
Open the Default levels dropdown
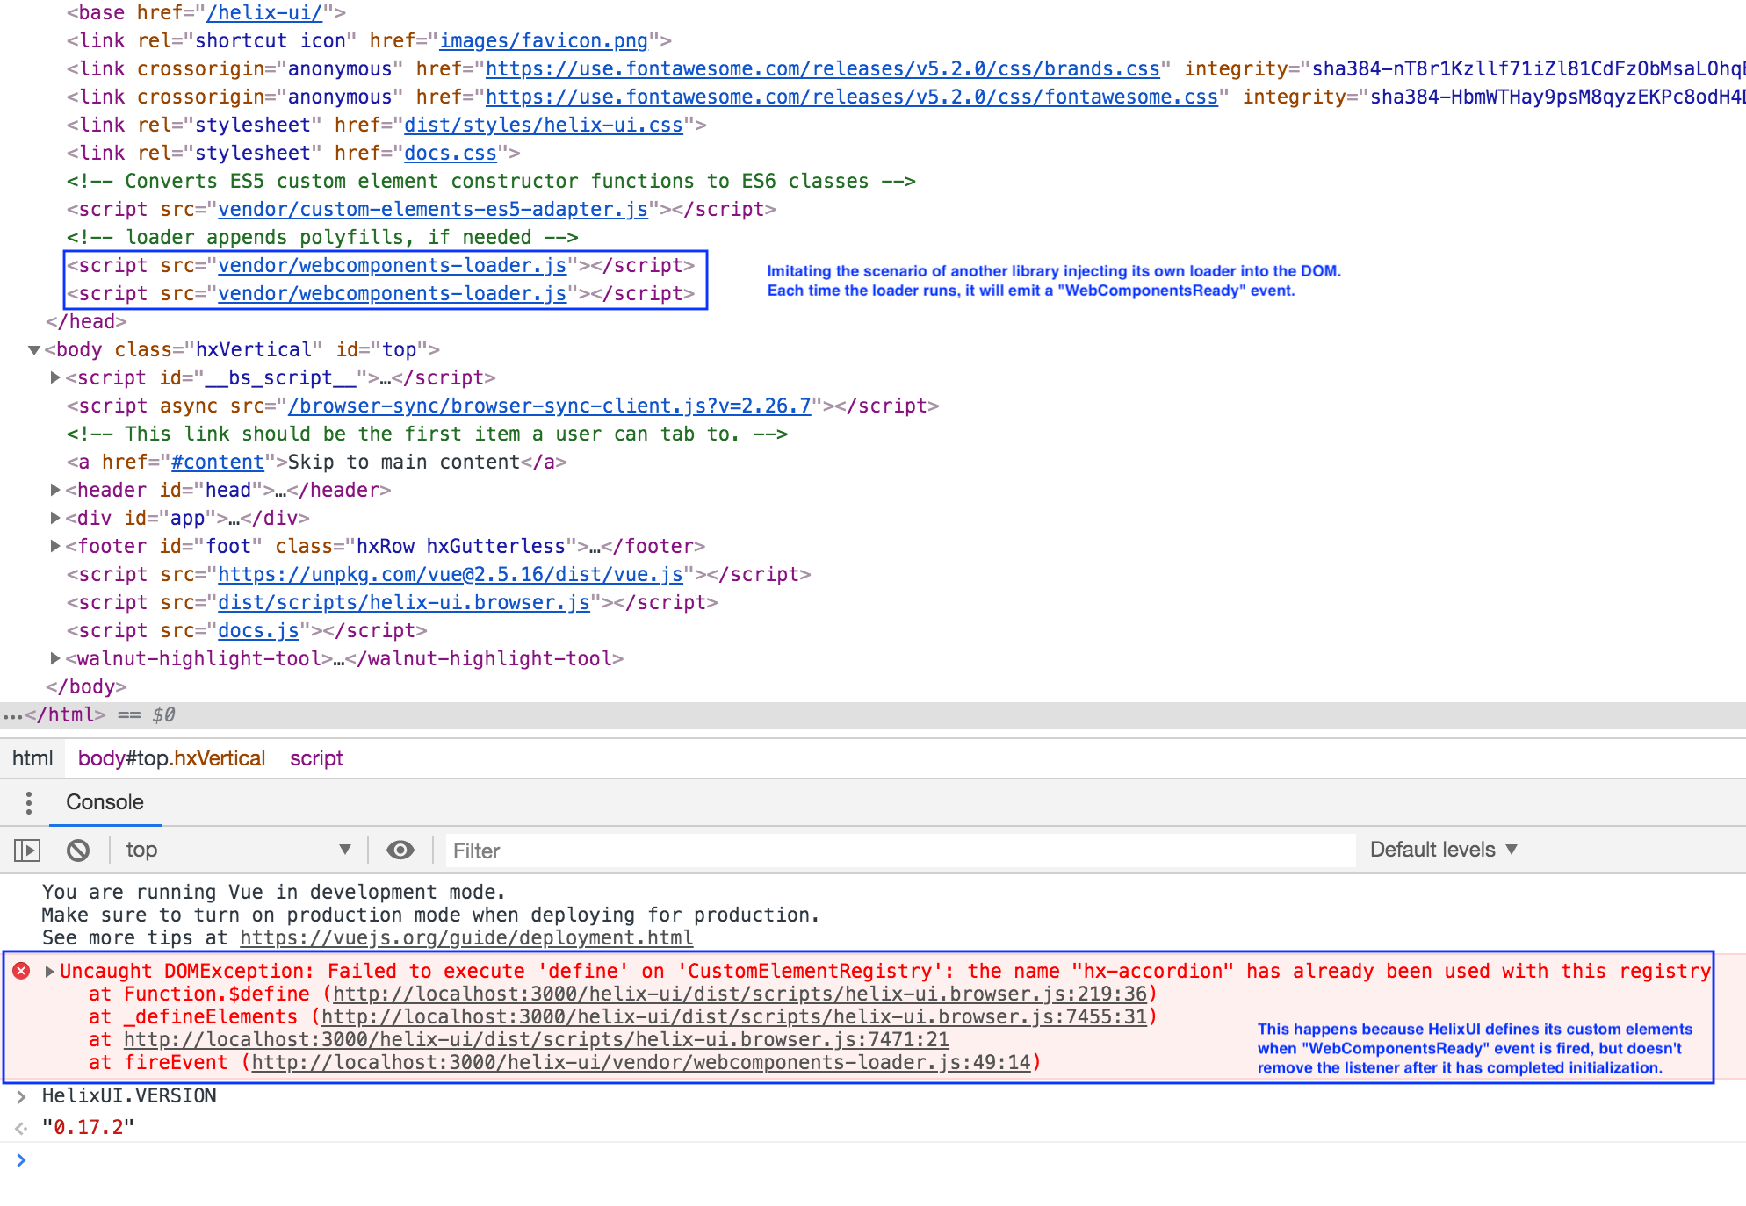(1441, 850)
